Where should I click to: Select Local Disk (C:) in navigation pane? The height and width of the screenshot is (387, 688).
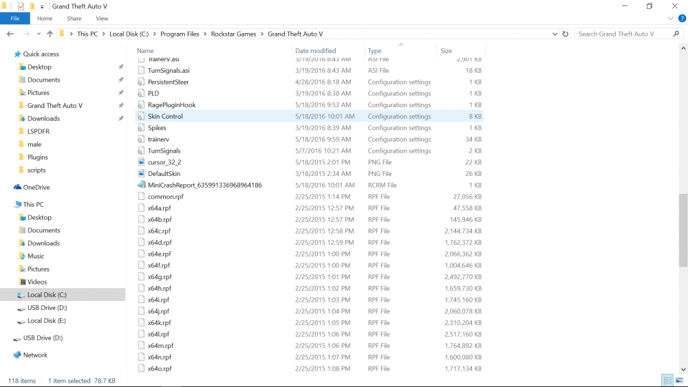[x=47, y=295]
